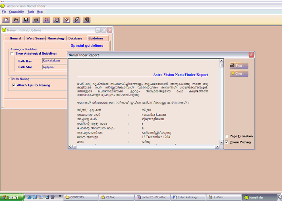Click the Name Finding Options window icon

(x=4, y=30)
